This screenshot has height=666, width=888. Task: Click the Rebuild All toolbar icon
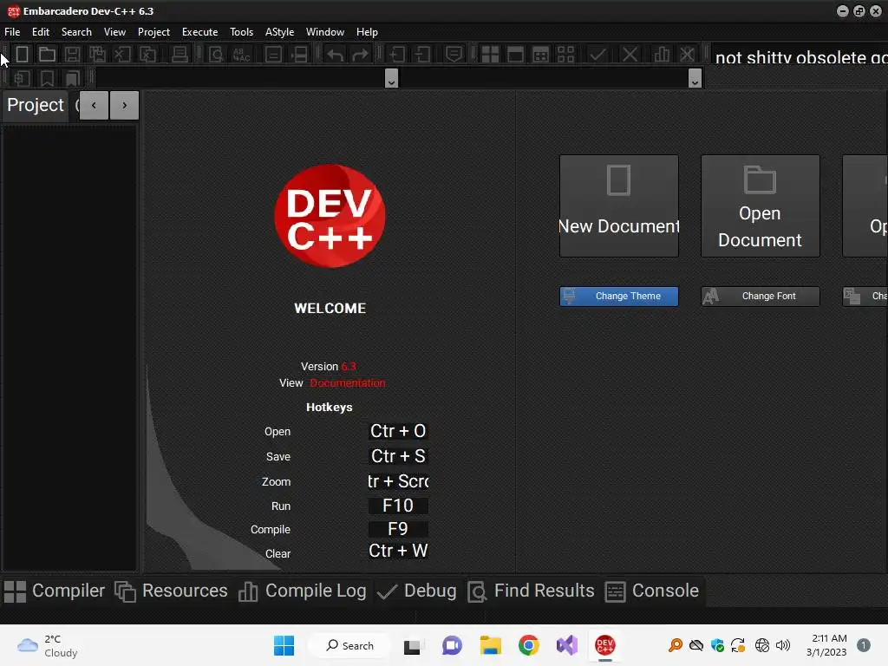[x=565, y=55]
